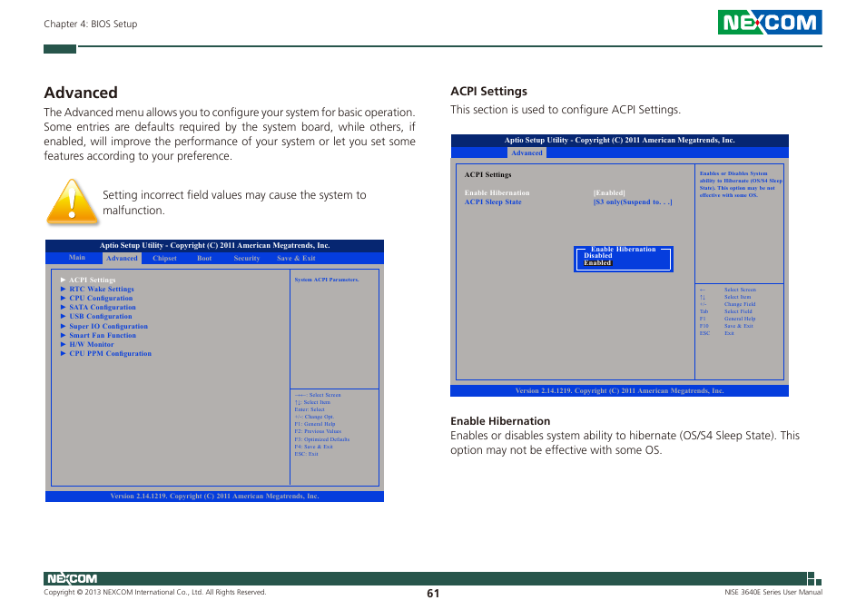Viewport: 866px width, 610px height.
Task: Click the ACPI Settings heading inside BIOS screen
Action: coord(487,174)
